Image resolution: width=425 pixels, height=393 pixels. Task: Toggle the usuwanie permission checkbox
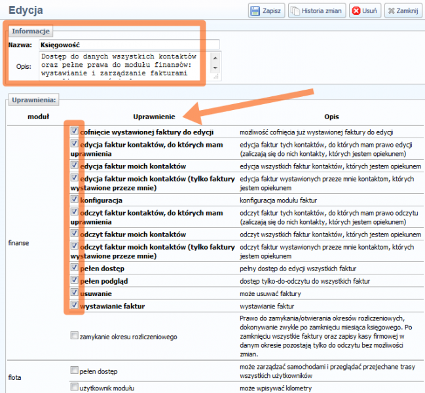[x=74, y=293]
